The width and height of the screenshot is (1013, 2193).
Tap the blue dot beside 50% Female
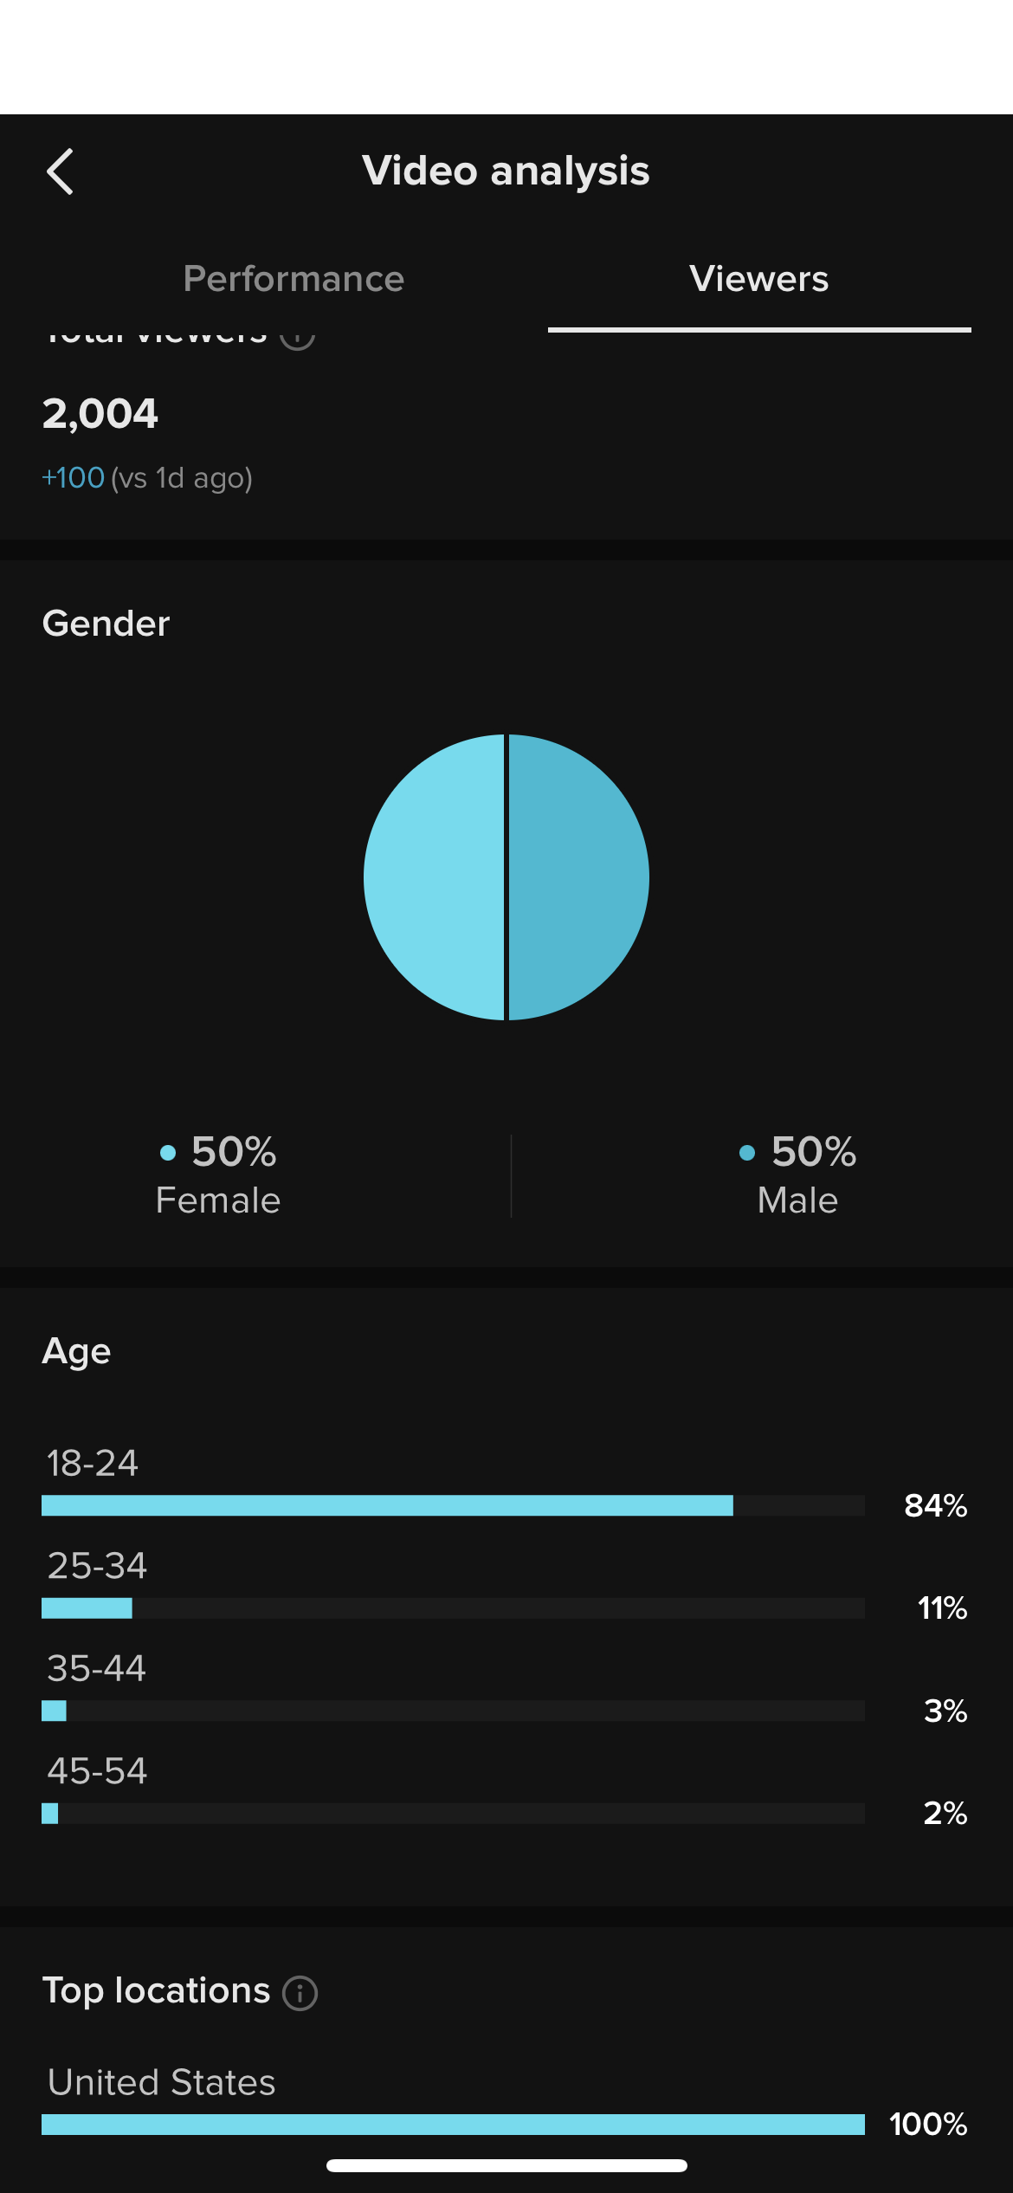tap(168, 1153)
